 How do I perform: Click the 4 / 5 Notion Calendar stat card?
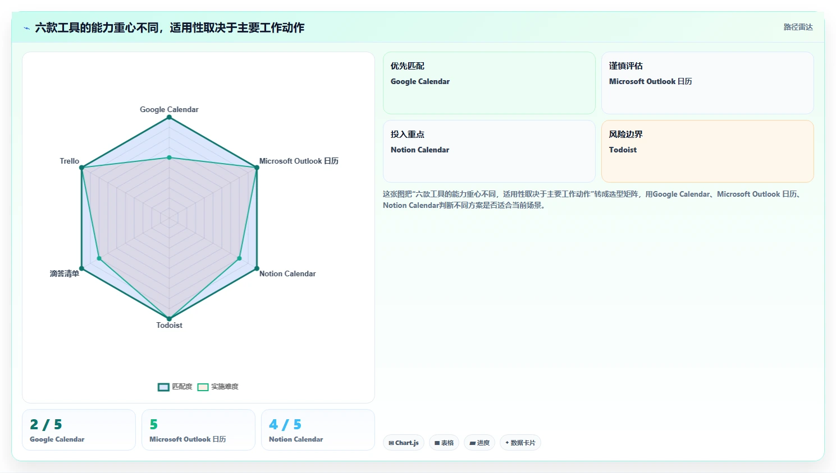(x=318, y=430)
